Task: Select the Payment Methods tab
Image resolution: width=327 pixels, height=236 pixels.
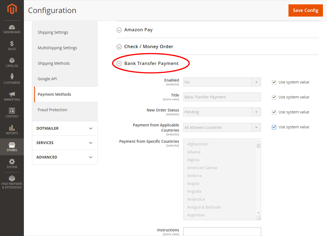Action: 66,94
